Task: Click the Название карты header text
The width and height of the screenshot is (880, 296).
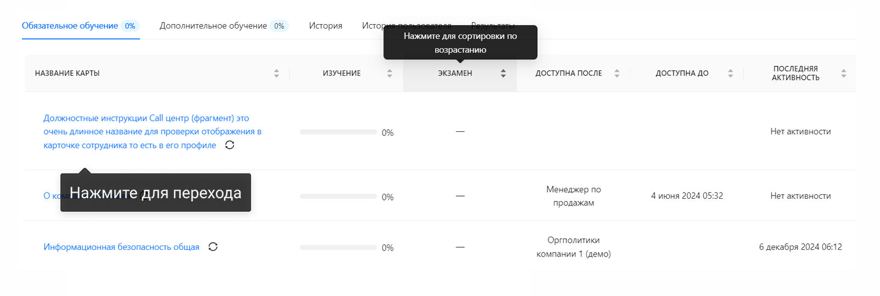Action: point(67,73)
